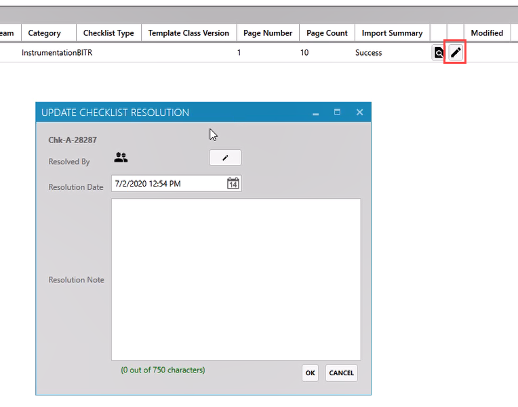Click the Modified column header
This screenshot has width=518, height=407.
(x=487, y=33)
